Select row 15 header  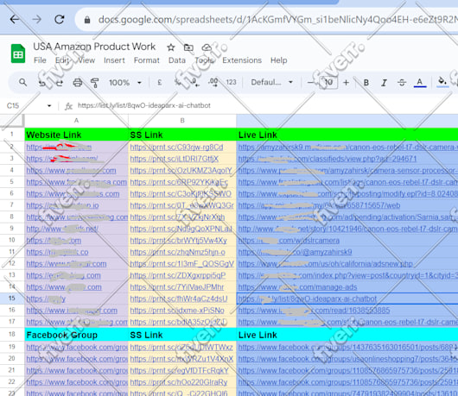click(12, 299)
